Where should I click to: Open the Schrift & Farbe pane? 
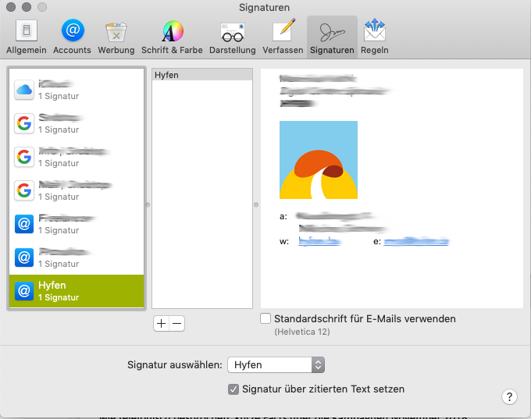coord(172,37)
